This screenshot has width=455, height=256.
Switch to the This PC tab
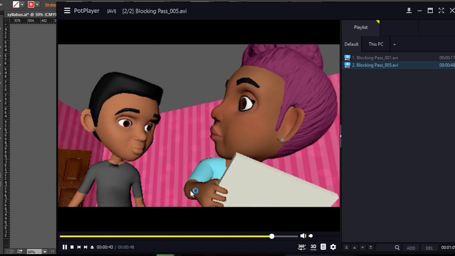point(376,44)
